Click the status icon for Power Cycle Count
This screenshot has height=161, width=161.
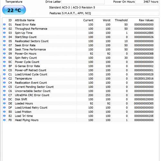click(x=4, y=62)
